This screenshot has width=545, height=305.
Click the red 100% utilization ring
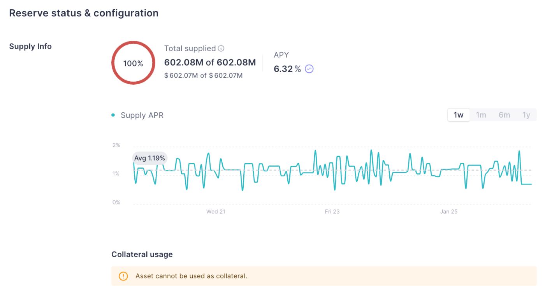click(x=133, y=63)
